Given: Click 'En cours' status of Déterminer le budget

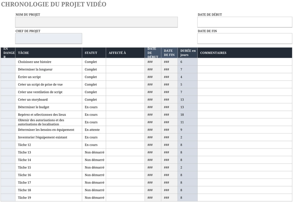Looking at the screenshot, I should [x=94, y=107].
